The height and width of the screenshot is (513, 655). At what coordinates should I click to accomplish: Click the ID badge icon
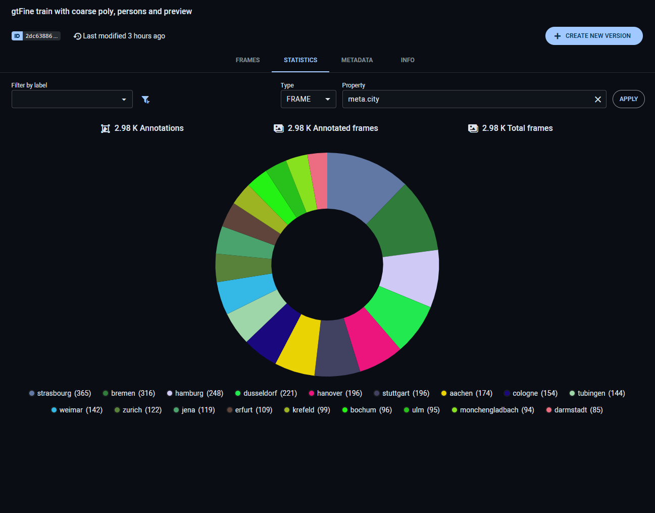pyautogui.click(x=17, y=36)
